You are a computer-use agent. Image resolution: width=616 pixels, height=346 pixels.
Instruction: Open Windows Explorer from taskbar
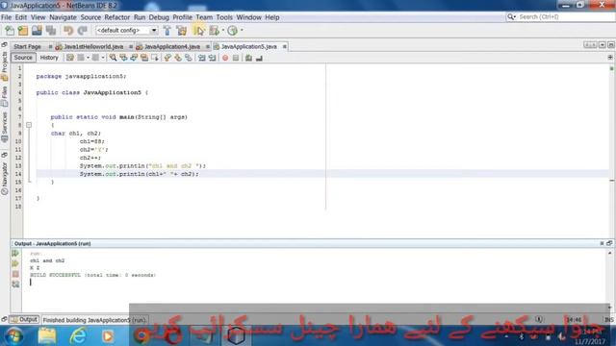(x=47, y=335)
